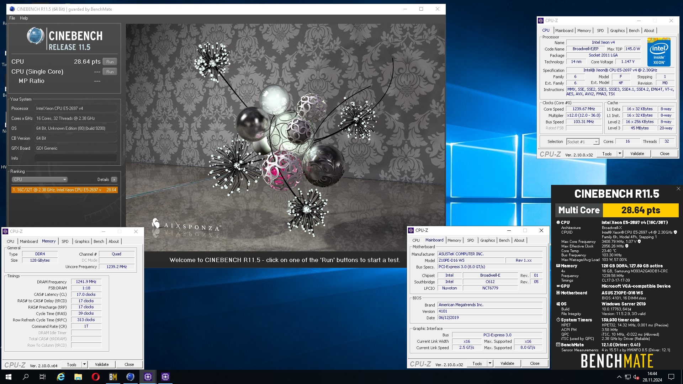
Task: Click Validate in CPU-Z Memory window
Action: tap(102, 364)
